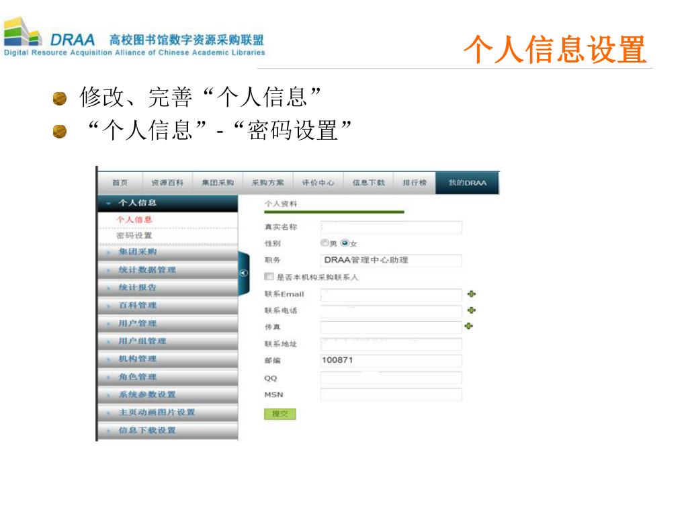
Task: Expand the 系统参数设置 section
Action: coord(167,394)
